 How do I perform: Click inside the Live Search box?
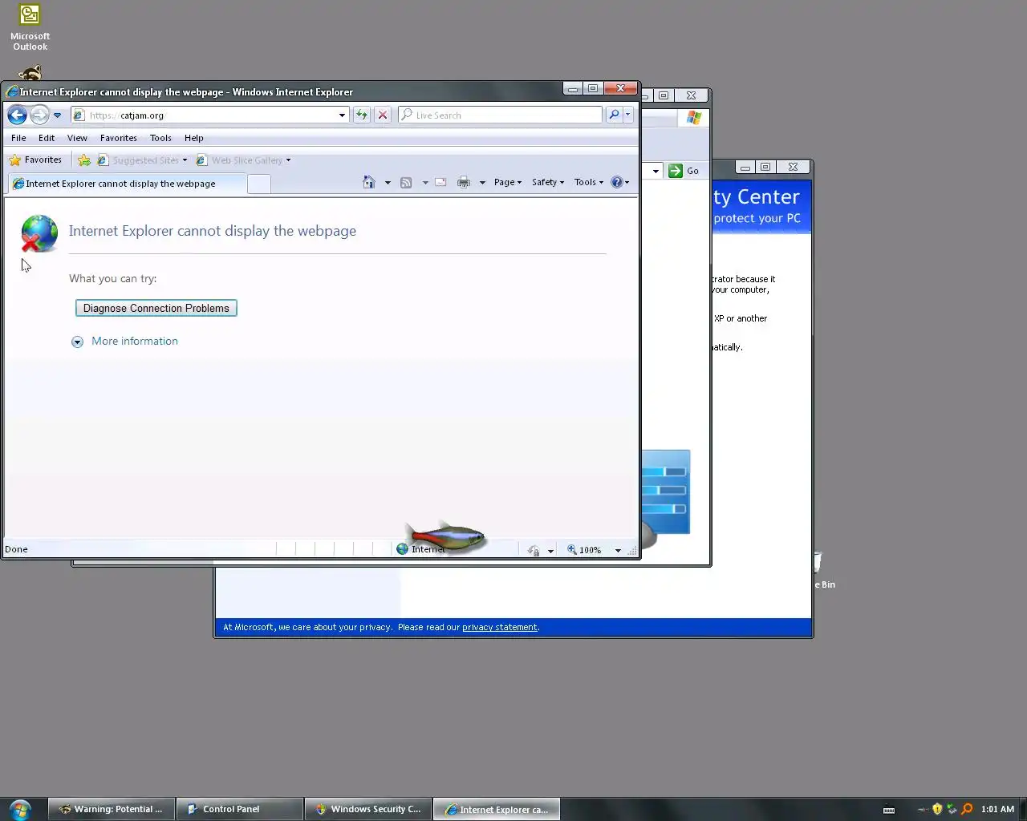click(x=500, y=115)
